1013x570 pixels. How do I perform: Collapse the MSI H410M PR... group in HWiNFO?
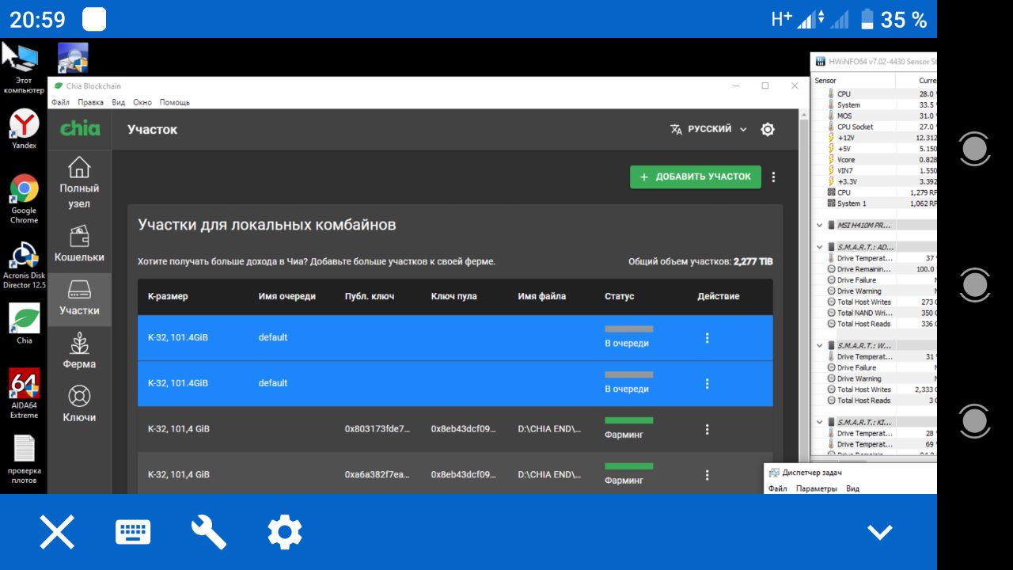click(819, 225)
